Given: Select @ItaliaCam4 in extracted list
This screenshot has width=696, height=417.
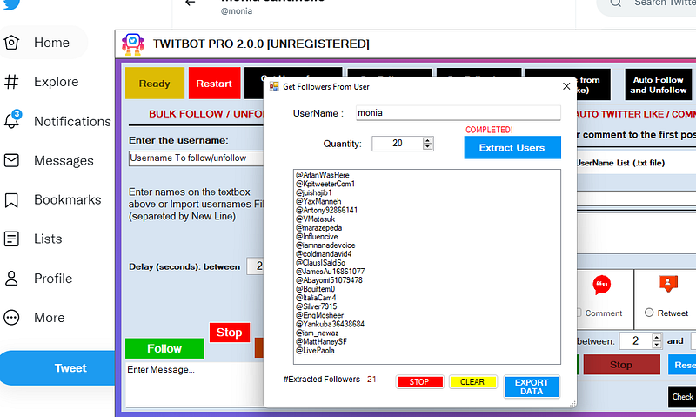Looking at the screenshot, I should tap(316, 298).
